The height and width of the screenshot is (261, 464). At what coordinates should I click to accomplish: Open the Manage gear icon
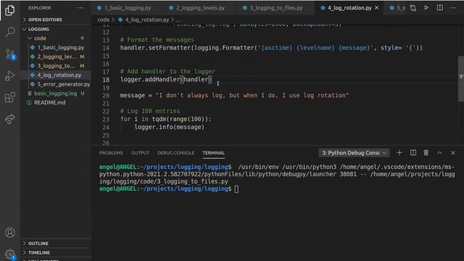coord(9,254)
